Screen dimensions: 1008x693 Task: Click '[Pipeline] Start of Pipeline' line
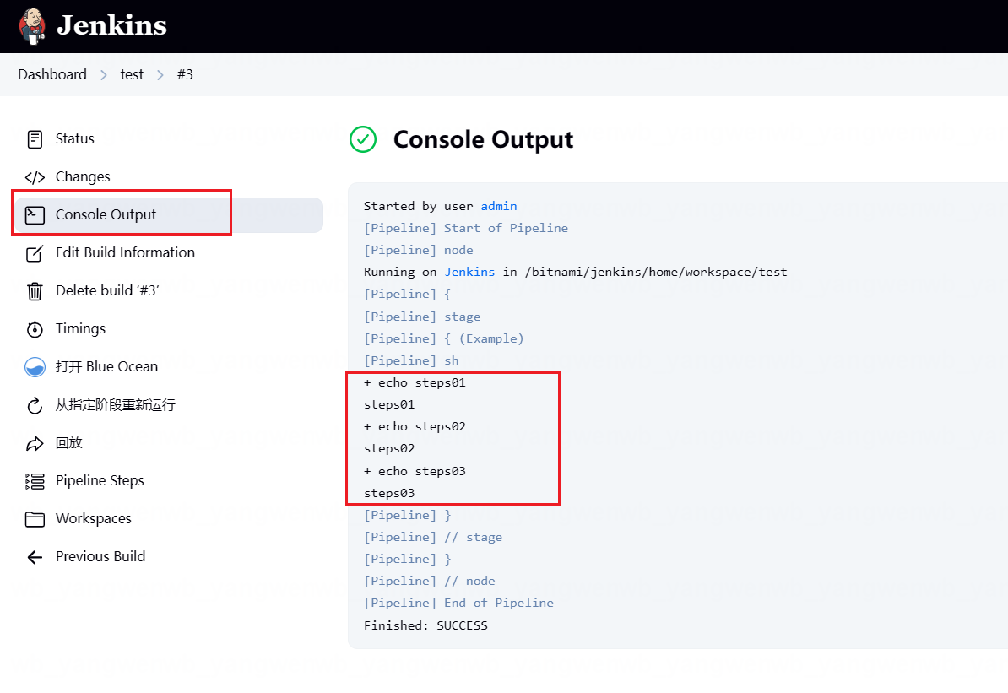pyautogui.click(x=466, y=228)
